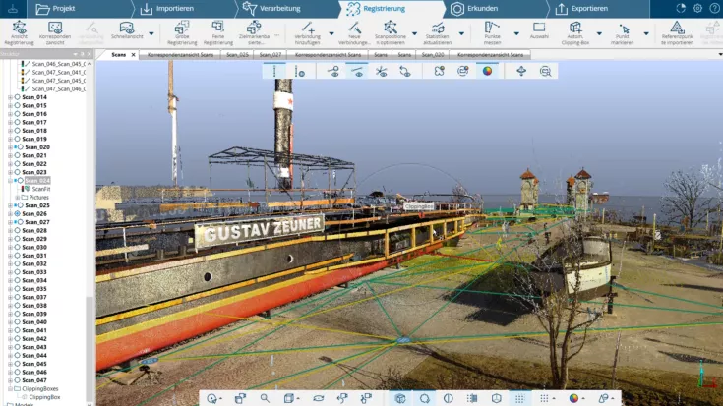Screen dimensions: 723x406
Task: Open Autom. Clipping-Box dropdown arrow
Action: click(599, 33)
